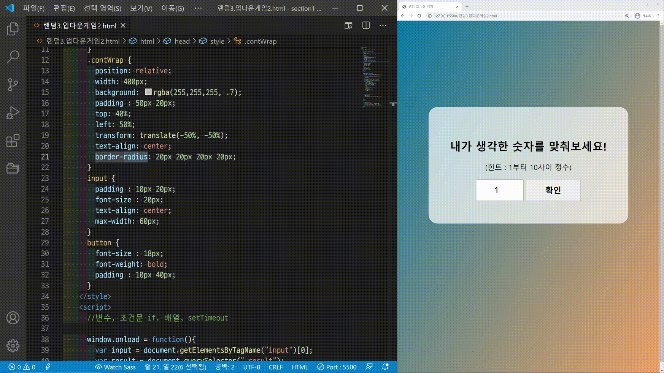
Task: Change indentation via 공백: 2
Action: point(225,367)
